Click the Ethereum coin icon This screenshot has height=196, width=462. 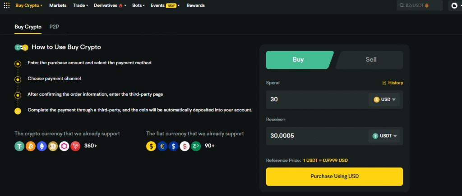click(42, 146)
